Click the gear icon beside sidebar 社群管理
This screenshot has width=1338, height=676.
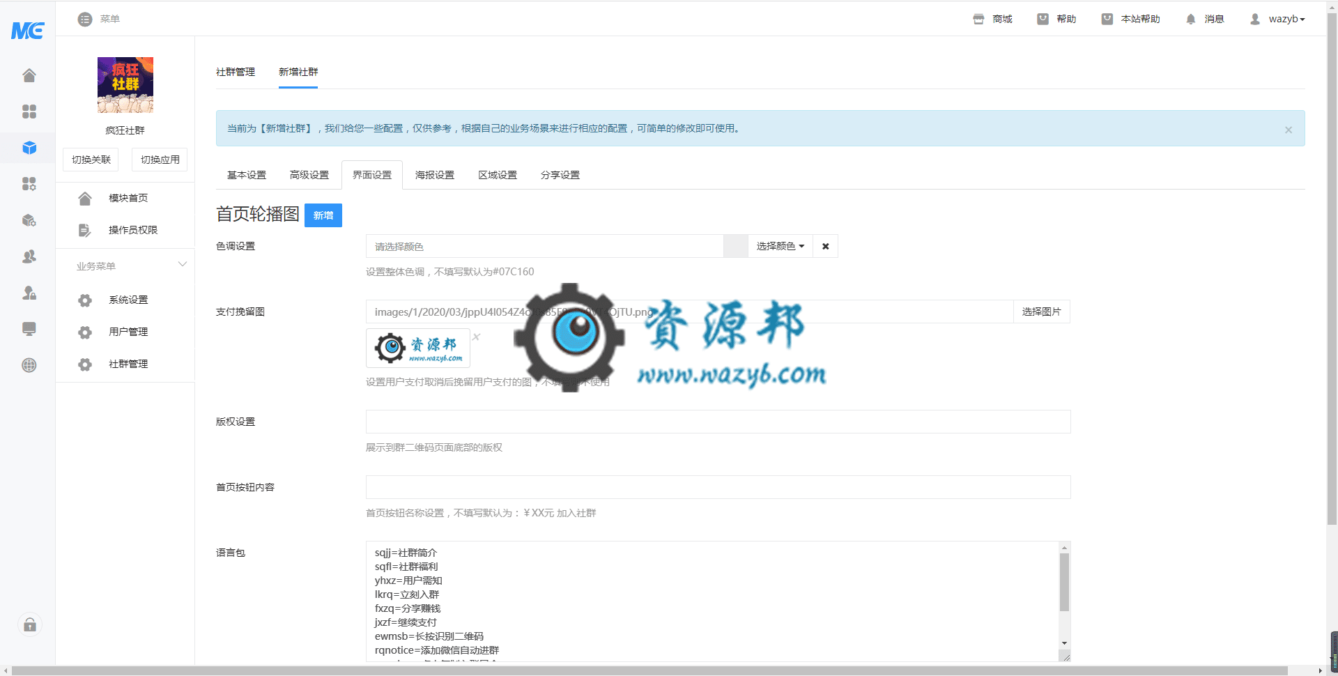tap(85, 364)
